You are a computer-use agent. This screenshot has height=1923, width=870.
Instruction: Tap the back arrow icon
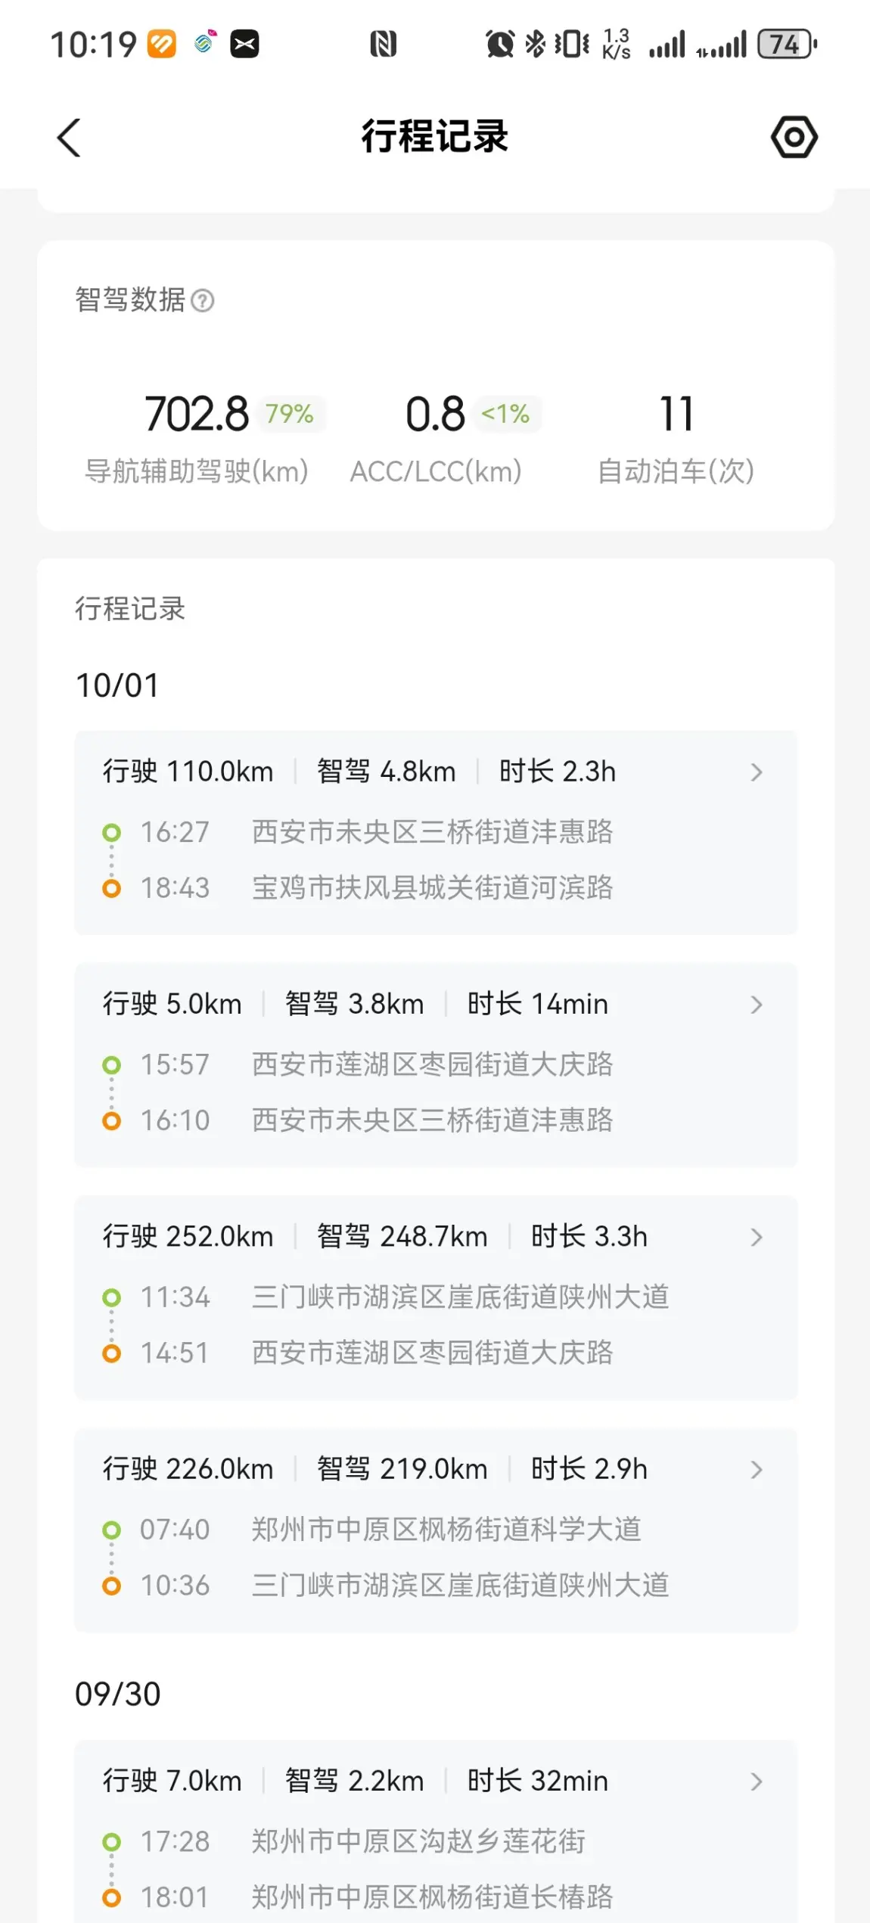pos(69,138)
